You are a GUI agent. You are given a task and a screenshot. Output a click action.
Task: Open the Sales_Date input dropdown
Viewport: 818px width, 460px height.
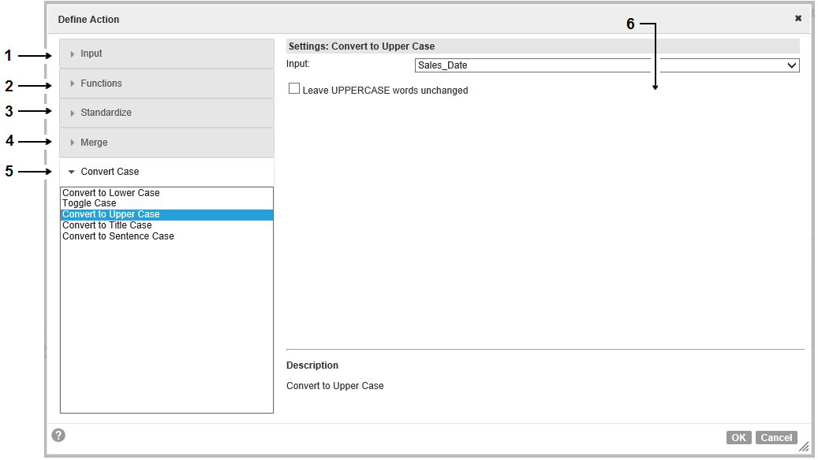(607, 65)
